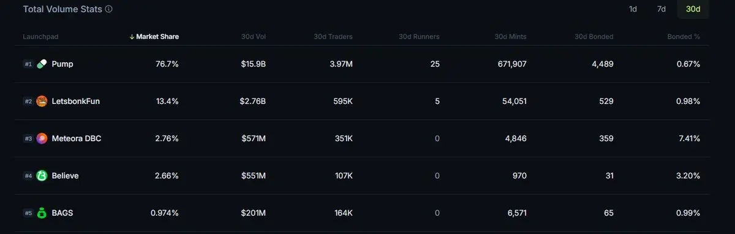This screenshot has height=234, width=735.
Task: Click the Launchpad column header
Action: click(x=40, y=37)
